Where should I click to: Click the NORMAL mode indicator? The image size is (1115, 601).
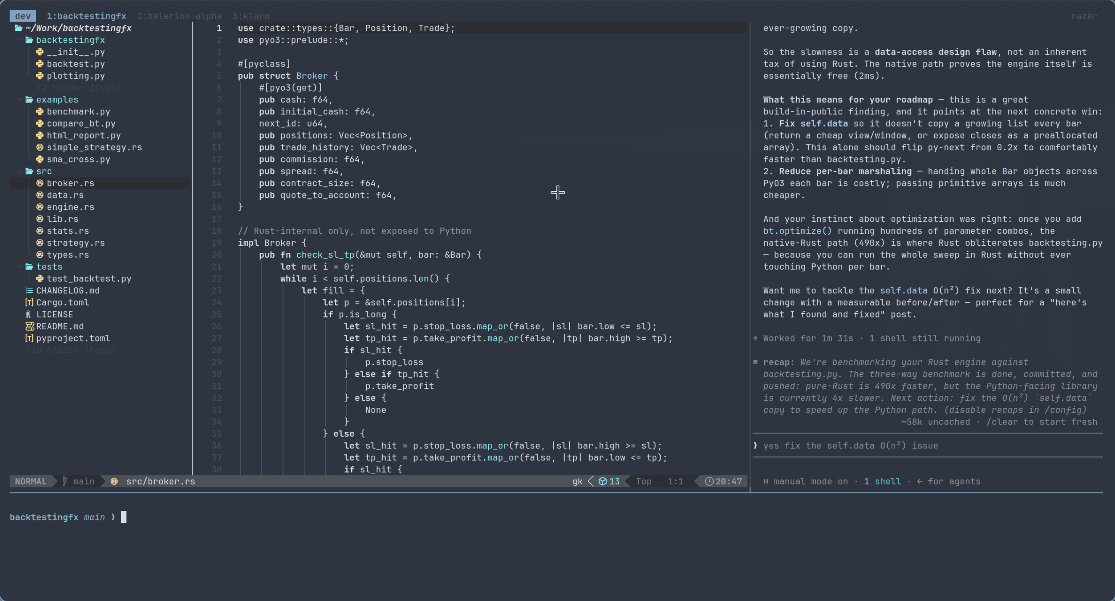point(31,481)
